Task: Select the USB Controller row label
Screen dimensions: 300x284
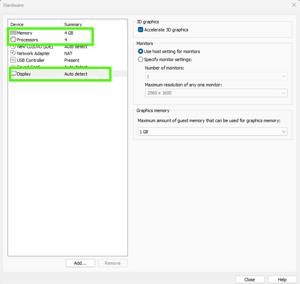Action: tap(30, 60)
